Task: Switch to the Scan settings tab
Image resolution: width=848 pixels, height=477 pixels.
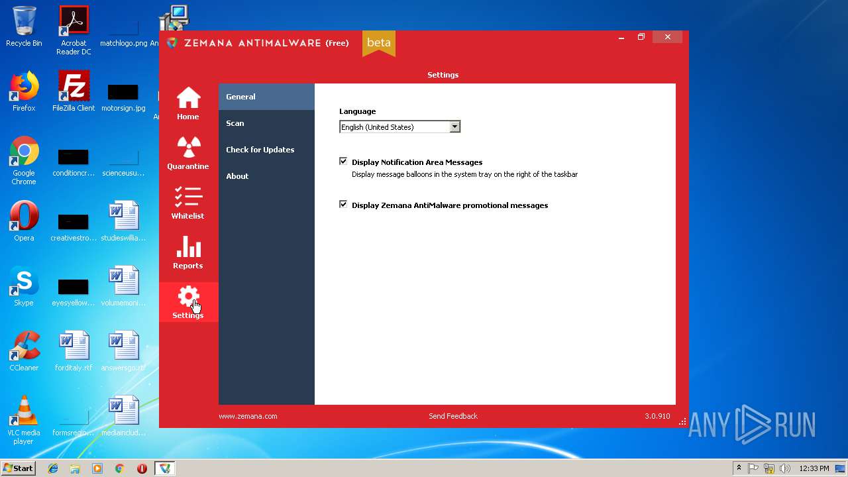Action: 266,123
